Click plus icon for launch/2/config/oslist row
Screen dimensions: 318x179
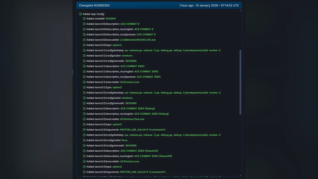click(x=84, y=98)
